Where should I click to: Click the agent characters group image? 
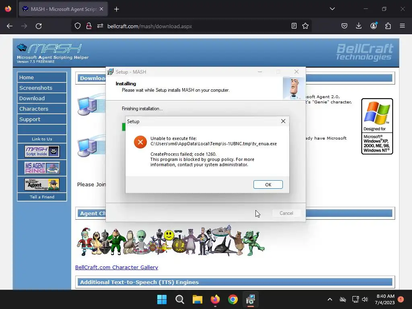(x=171, y=241)
